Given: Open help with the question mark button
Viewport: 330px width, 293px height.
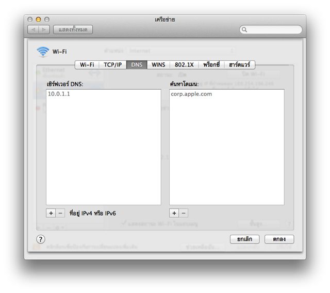Looking at the screenshot, I should pos(41,239).
